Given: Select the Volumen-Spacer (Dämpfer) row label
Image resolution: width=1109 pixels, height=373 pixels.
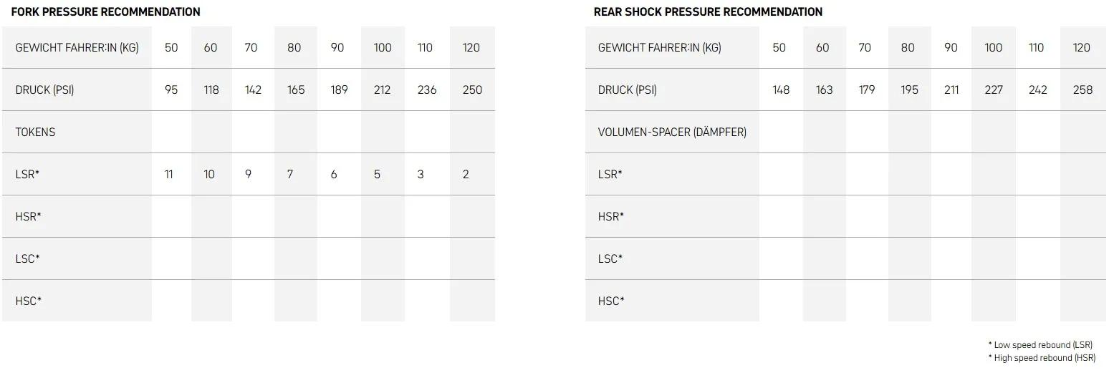Looking at the screenshot, I should click(x=672, y=132).
